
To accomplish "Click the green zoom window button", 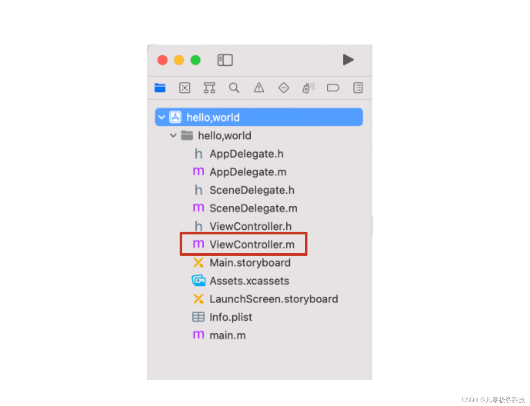I will [x=196, y=60].
